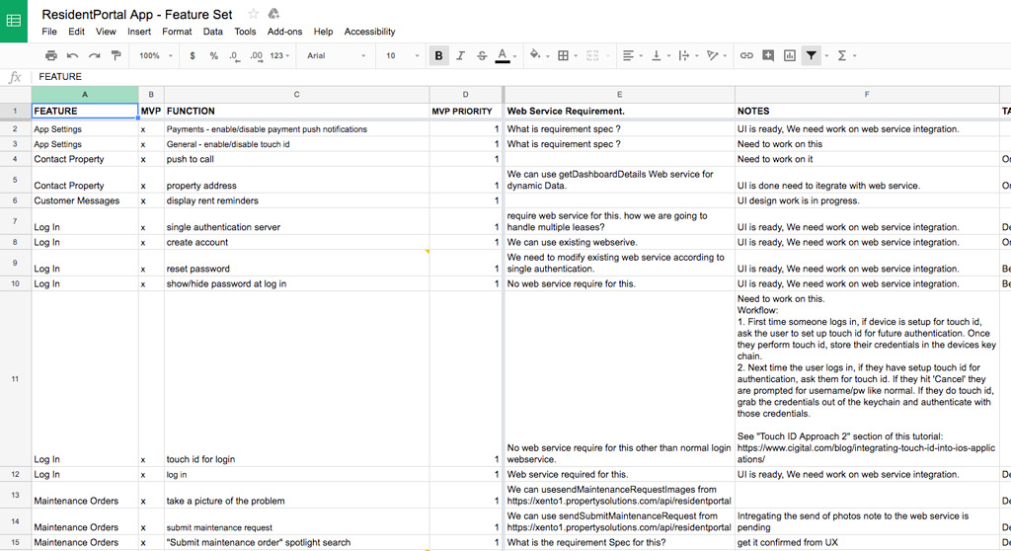Undo the last action
Viewport: 1011px width, 551px height.
coord(73,55)
